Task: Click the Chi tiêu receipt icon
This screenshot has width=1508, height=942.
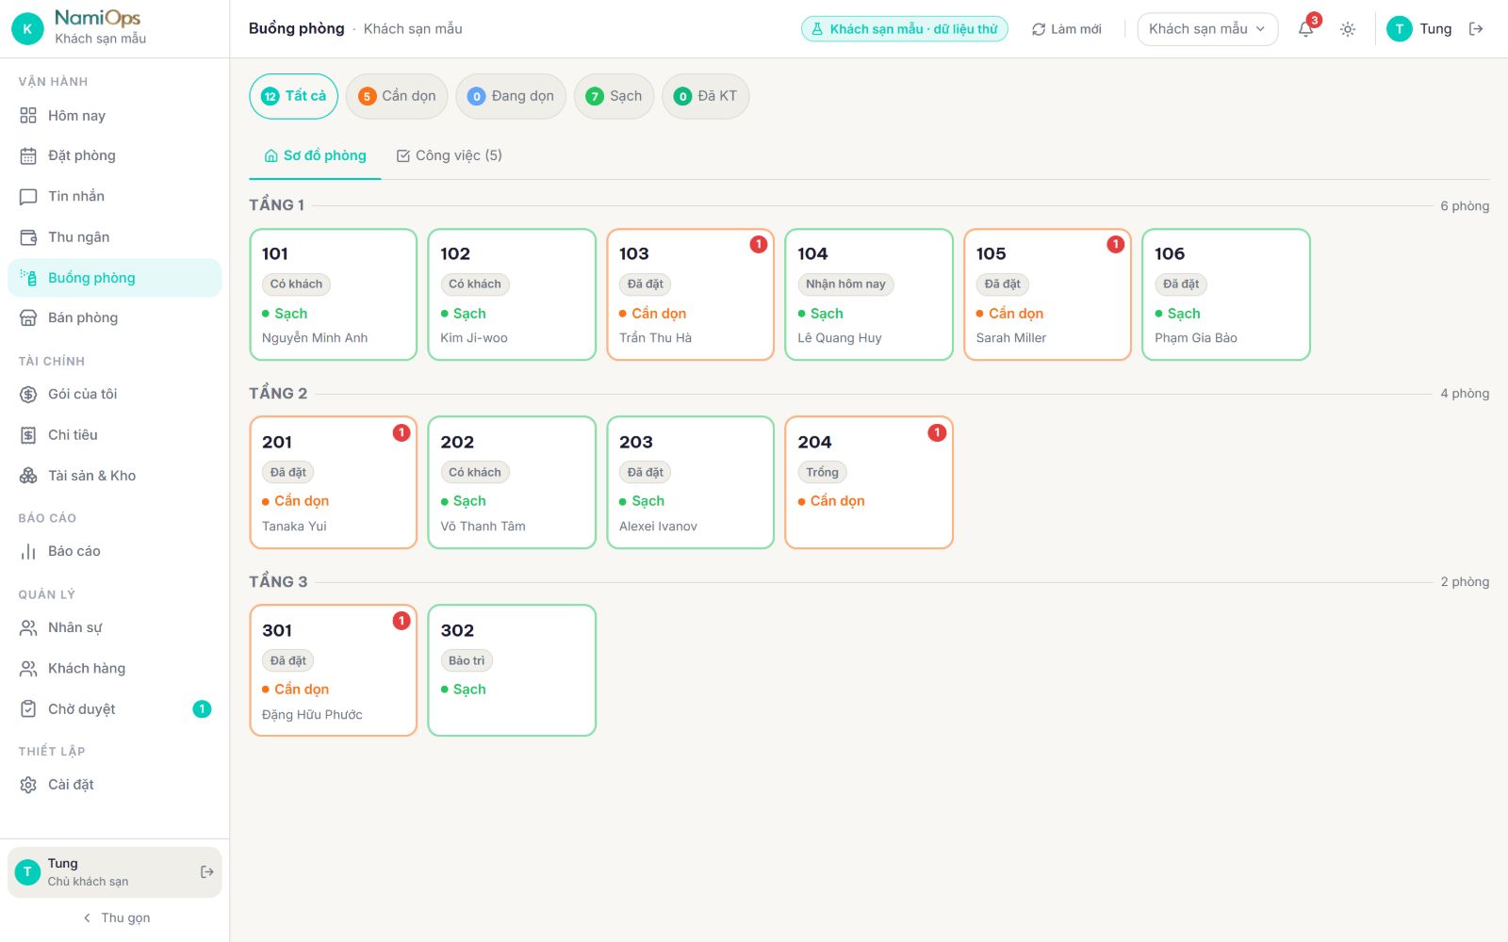Action: [x=28, y=435]
